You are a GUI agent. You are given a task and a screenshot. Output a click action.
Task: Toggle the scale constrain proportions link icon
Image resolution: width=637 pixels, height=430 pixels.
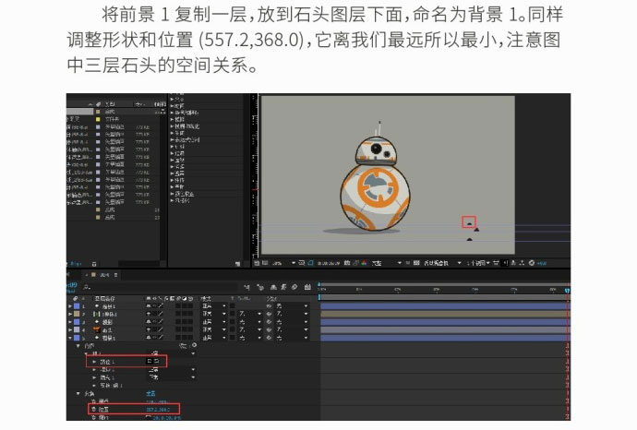(x=149, y=417)
